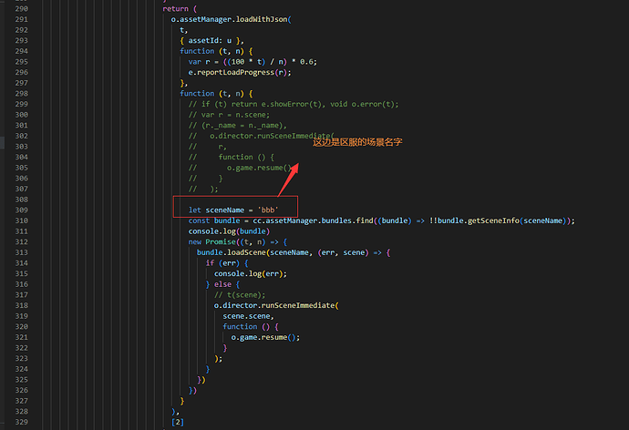The width and height of the screenshot is (629, 430).
Task: Click 'e.reportLoadProgress(r);' statement
Action: [240, 73]
